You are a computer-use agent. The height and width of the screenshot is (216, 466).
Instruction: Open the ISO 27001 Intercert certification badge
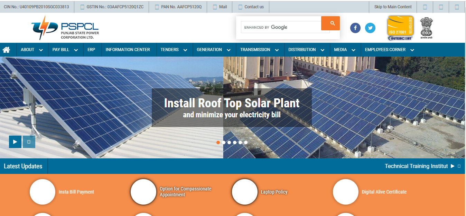pyautogui.click(x=400, y=28)
